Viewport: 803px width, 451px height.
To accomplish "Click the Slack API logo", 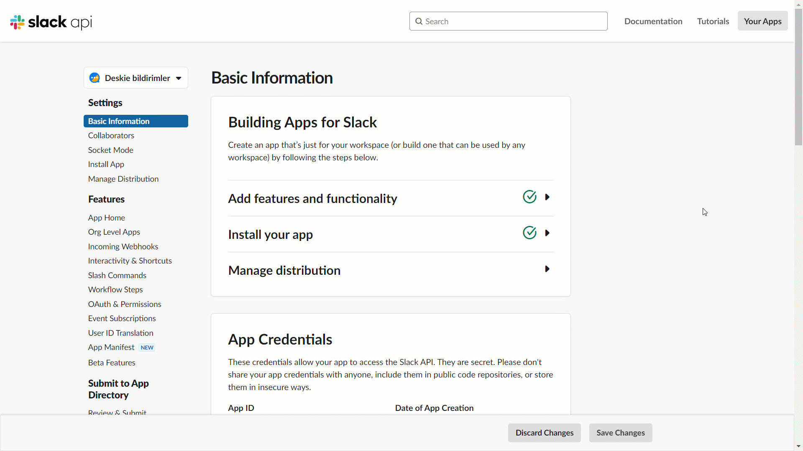I will [x=51, y=22].
